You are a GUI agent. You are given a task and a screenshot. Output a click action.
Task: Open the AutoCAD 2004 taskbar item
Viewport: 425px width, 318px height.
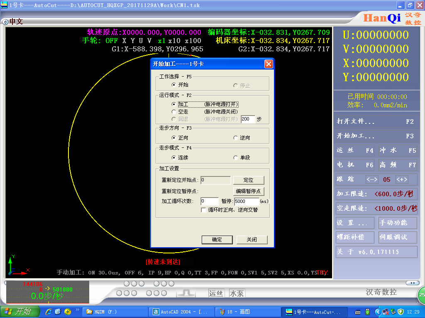point(182,312)
